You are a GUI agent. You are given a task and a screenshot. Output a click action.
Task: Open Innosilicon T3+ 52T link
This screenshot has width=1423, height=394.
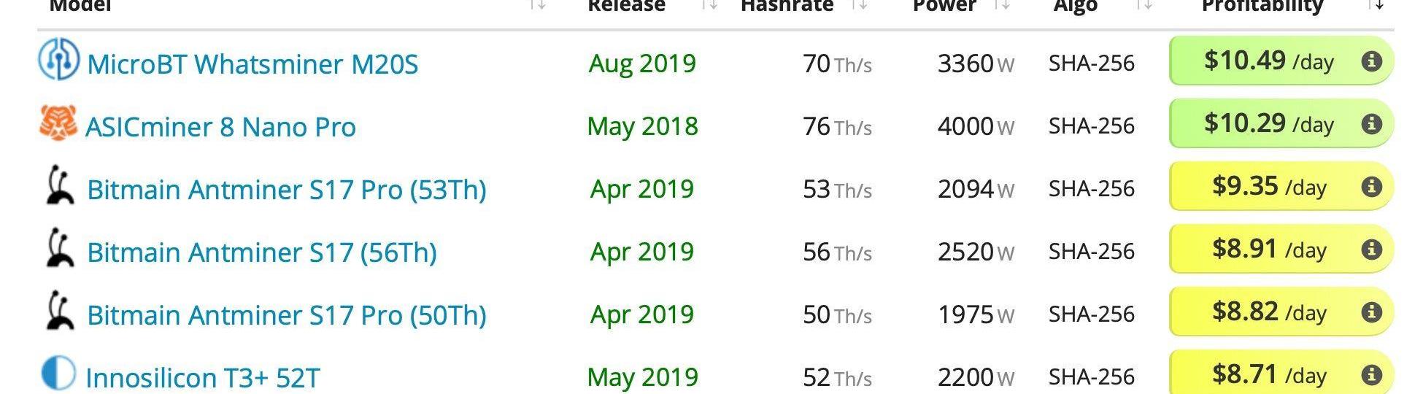(203, 378)
